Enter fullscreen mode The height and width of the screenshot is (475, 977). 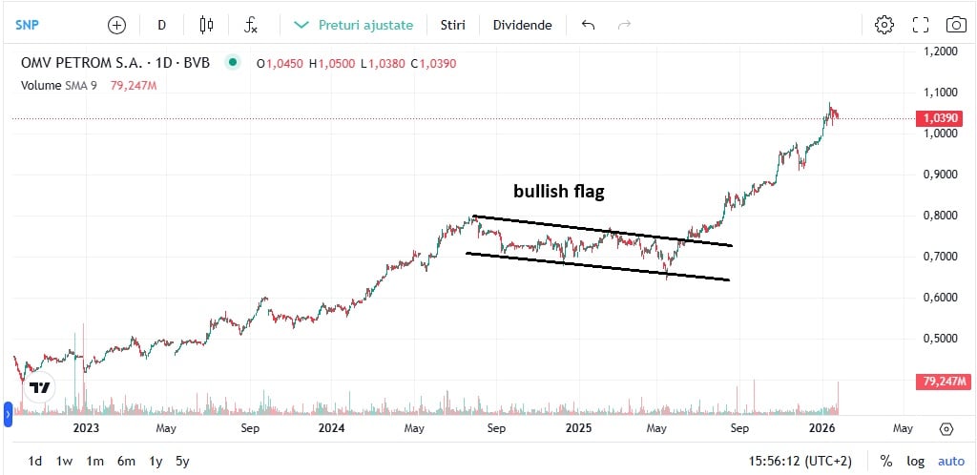click(x=921, y=25)
